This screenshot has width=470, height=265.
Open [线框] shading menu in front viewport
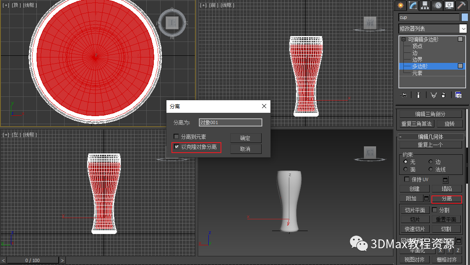click(x=228, y=5)
